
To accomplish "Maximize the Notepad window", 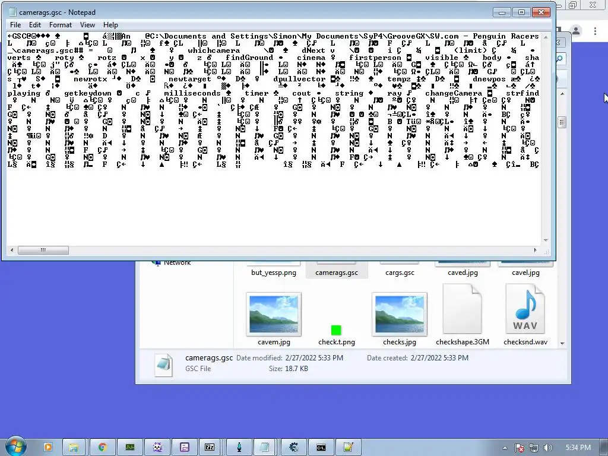I will coord(521,12).
